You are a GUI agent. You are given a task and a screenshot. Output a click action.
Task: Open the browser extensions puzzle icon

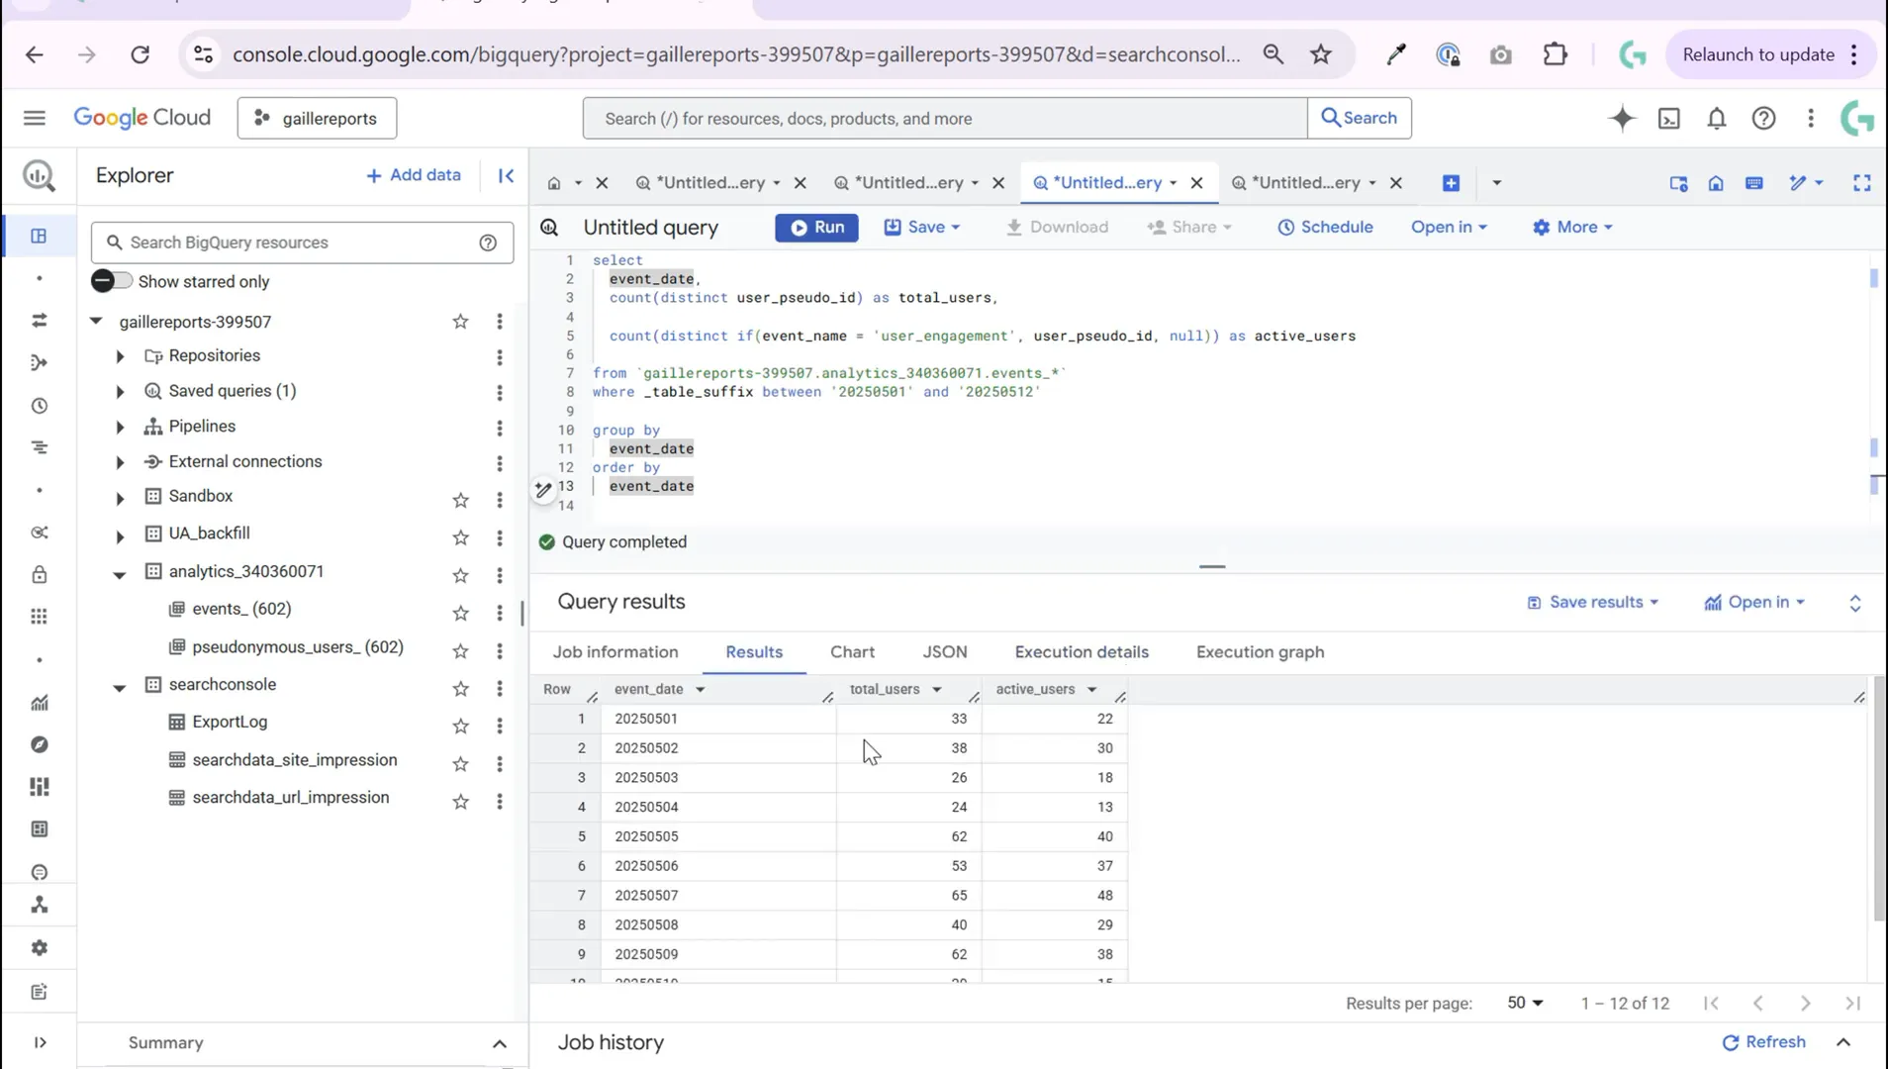click(x=1556, y=54)
